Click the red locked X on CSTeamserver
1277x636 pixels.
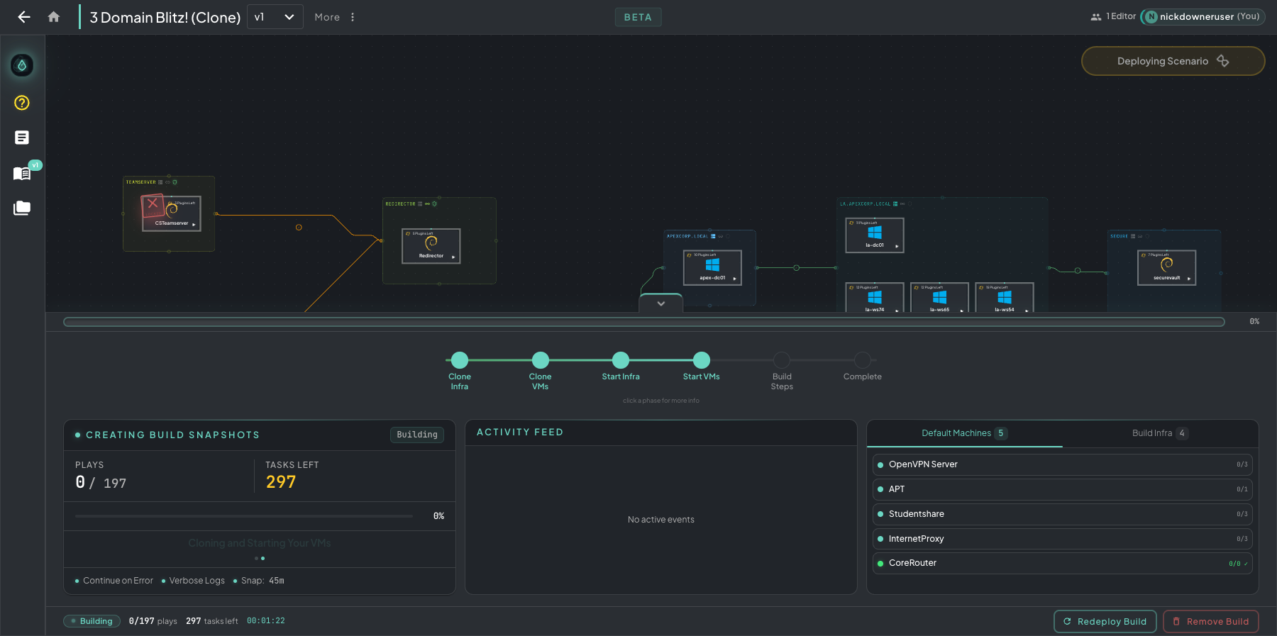point(153,205)
